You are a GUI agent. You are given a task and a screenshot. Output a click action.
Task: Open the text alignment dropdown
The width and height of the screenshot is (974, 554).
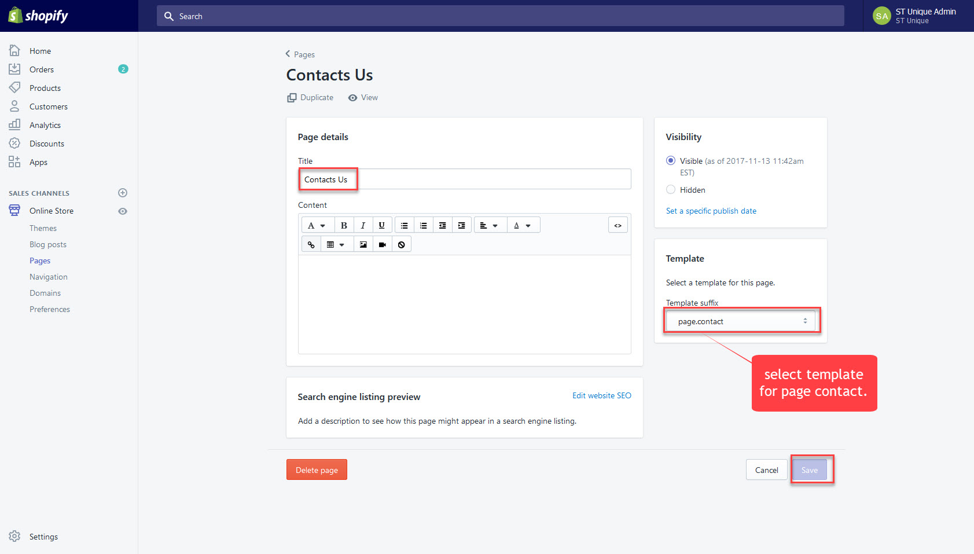[x=490, y=225]
